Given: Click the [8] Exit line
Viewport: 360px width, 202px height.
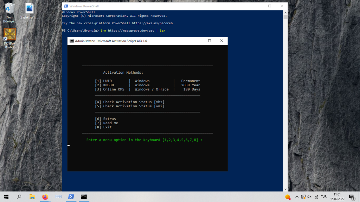Looking at the screenshot, I should 103,127.
